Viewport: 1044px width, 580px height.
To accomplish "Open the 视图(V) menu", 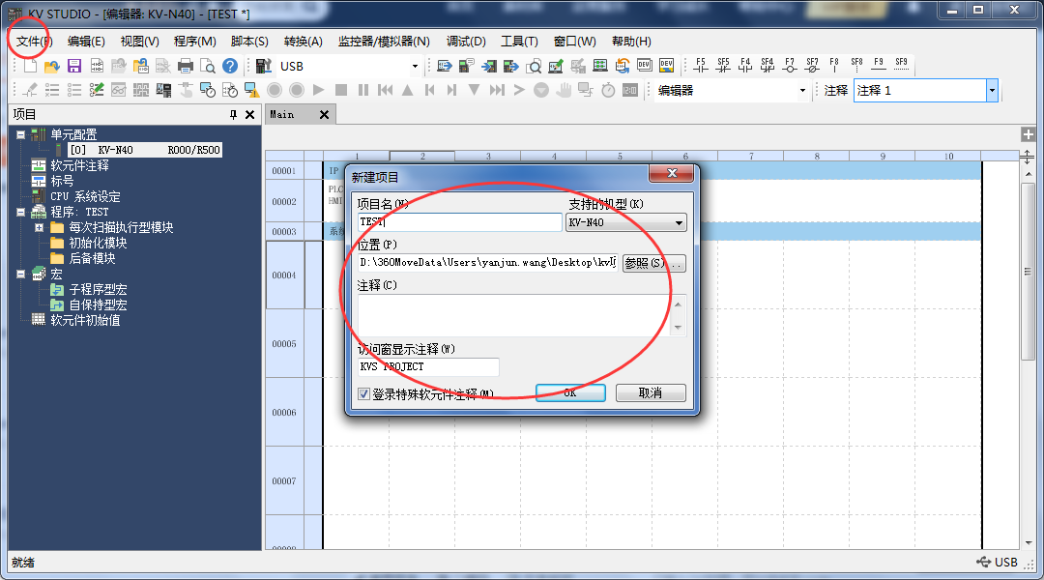I will point(140,42).
